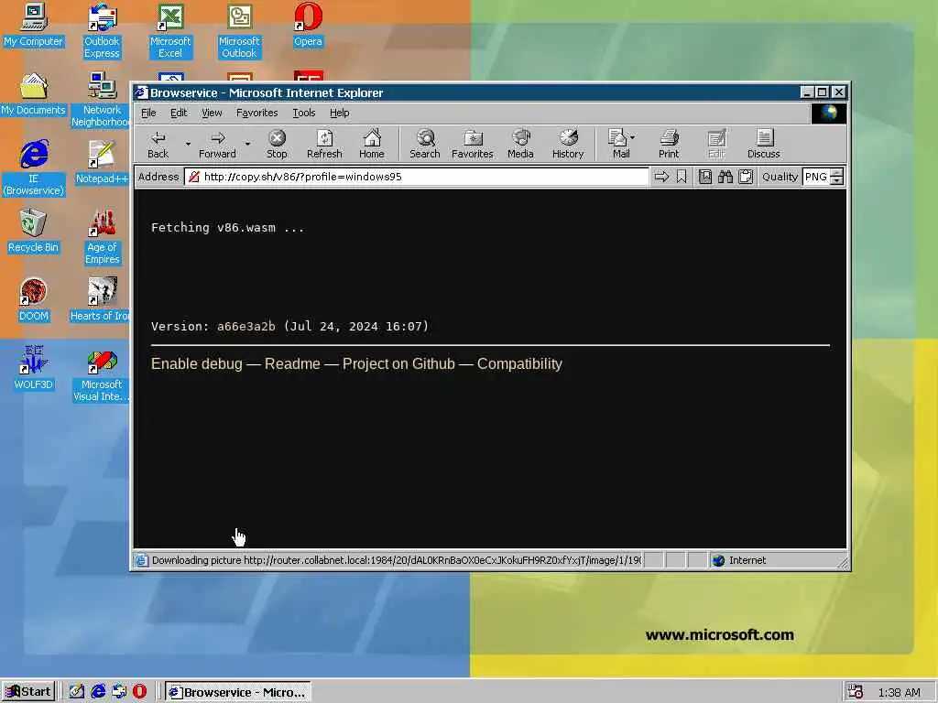Click the Show Desktop quick launch icon
Screen dimensions: 938x703
click(77, 692)
